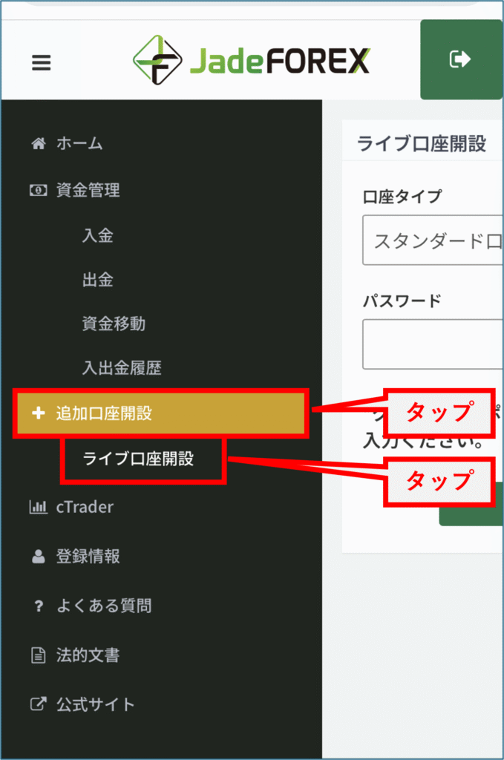The width and height of the screenshot is (504, 760).
Task: Click the home icon beside ホーム
Action: tap(39, 143)
